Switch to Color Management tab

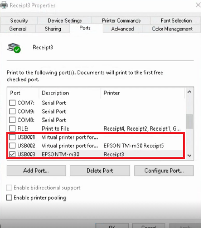click(x=172, y=29)
